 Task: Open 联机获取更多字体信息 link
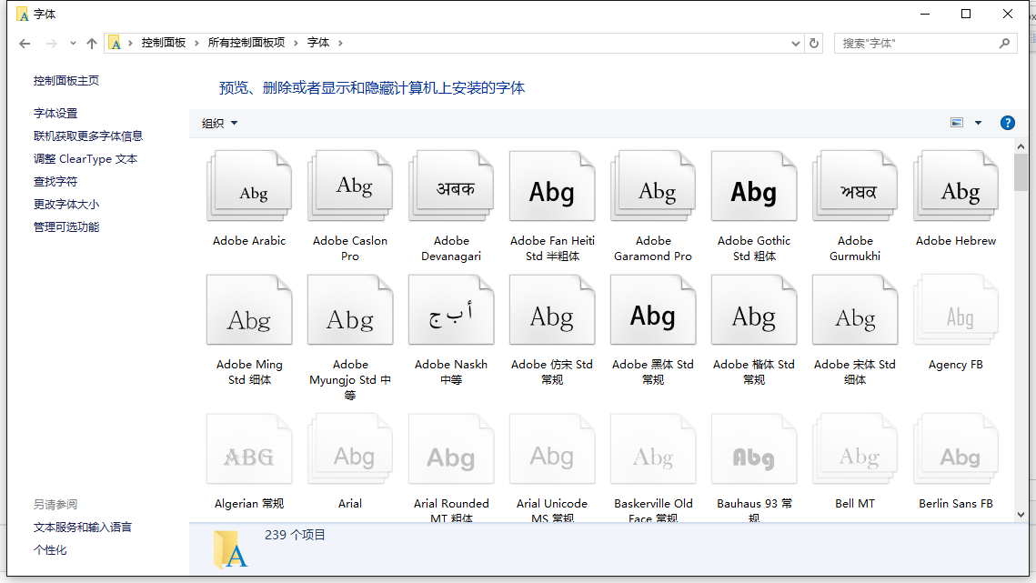(88, 136)
